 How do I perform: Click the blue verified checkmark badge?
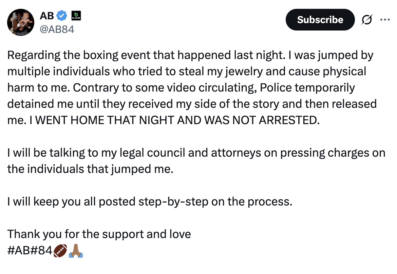pos(61,16)
